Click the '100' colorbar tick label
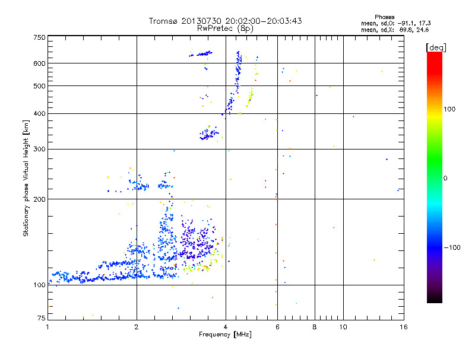 [x=449, y=109]
